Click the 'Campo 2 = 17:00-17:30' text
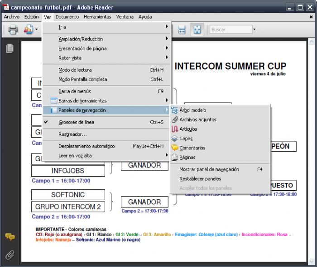The image size is (317, 267). click(145, 211)
